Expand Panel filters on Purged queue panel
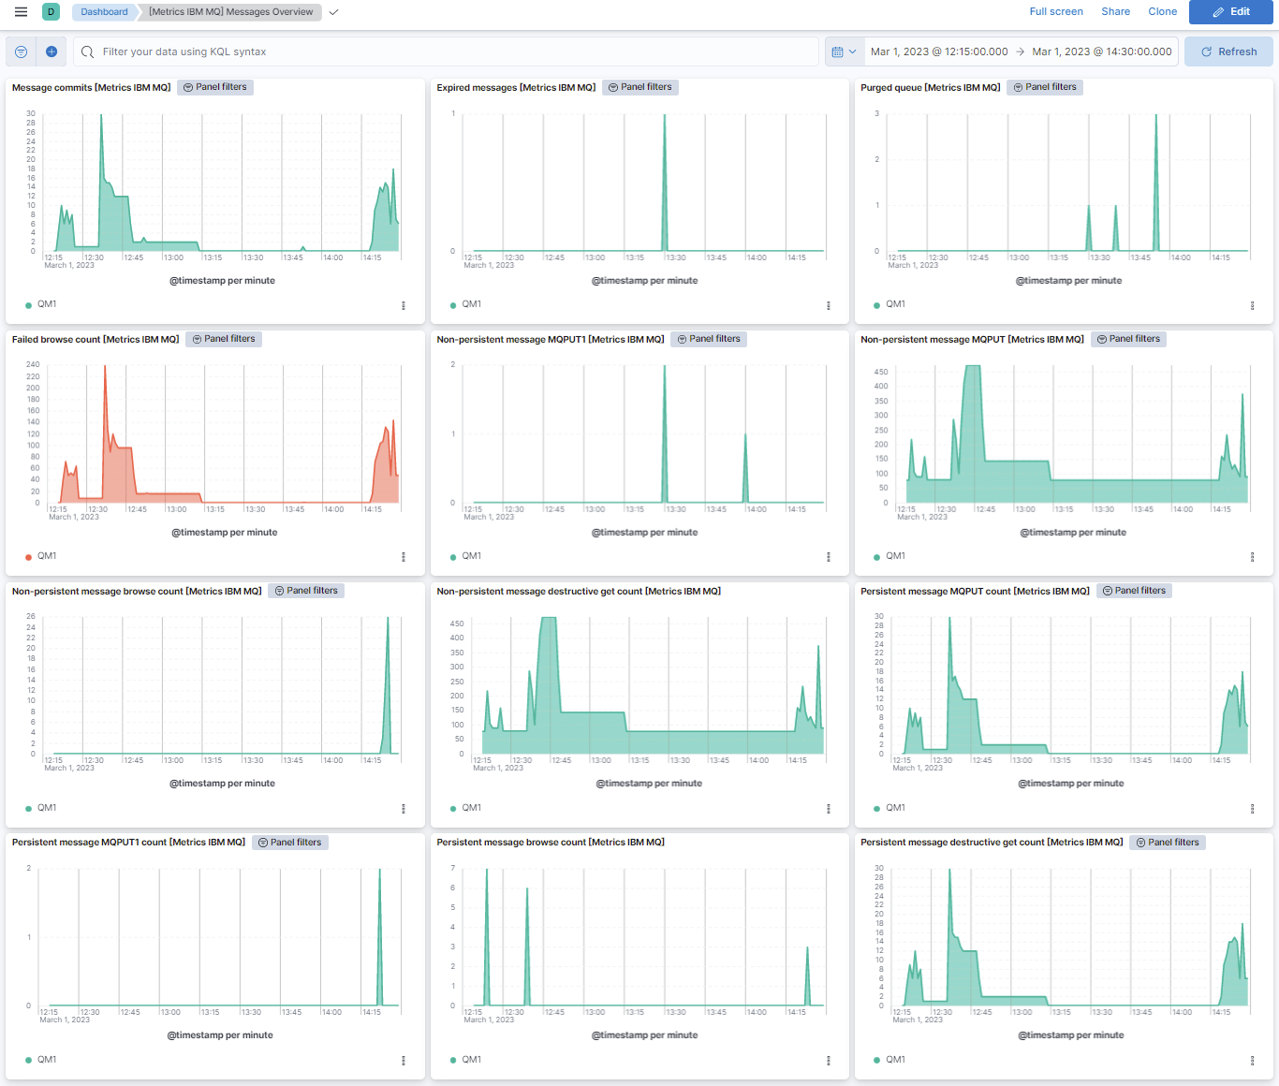This screenshot has height=1086, width=1279. [x=1045, y=87]
